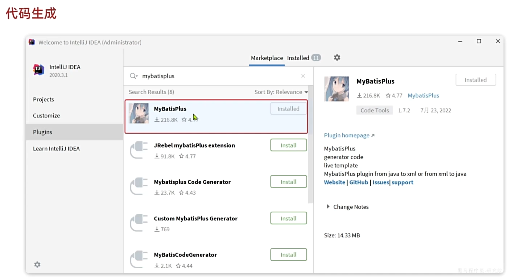The width and height of the screenshot is (516, 278).
Task: Install Mybatisplus Code Generator
Action: tap(289, 182)
